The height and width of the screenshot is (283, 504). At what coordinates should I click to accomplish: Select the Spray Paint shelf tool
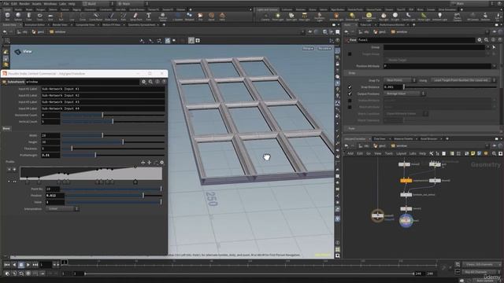click(x=135, y=16)
